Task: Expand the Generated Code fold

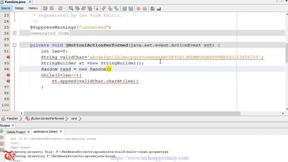Action: [x=14, y=33]
